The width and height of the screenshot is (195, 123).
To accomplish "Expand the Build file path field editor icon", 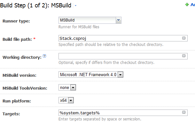I will [184, 38].
